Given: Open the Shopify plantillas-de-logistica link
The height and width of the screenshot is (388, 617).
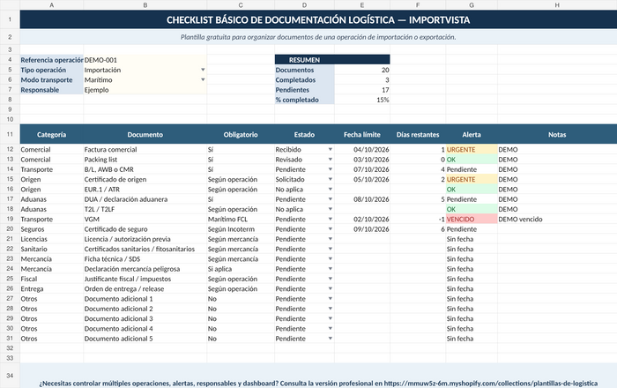Looking at the screenshot, I should tap(491, 384).
